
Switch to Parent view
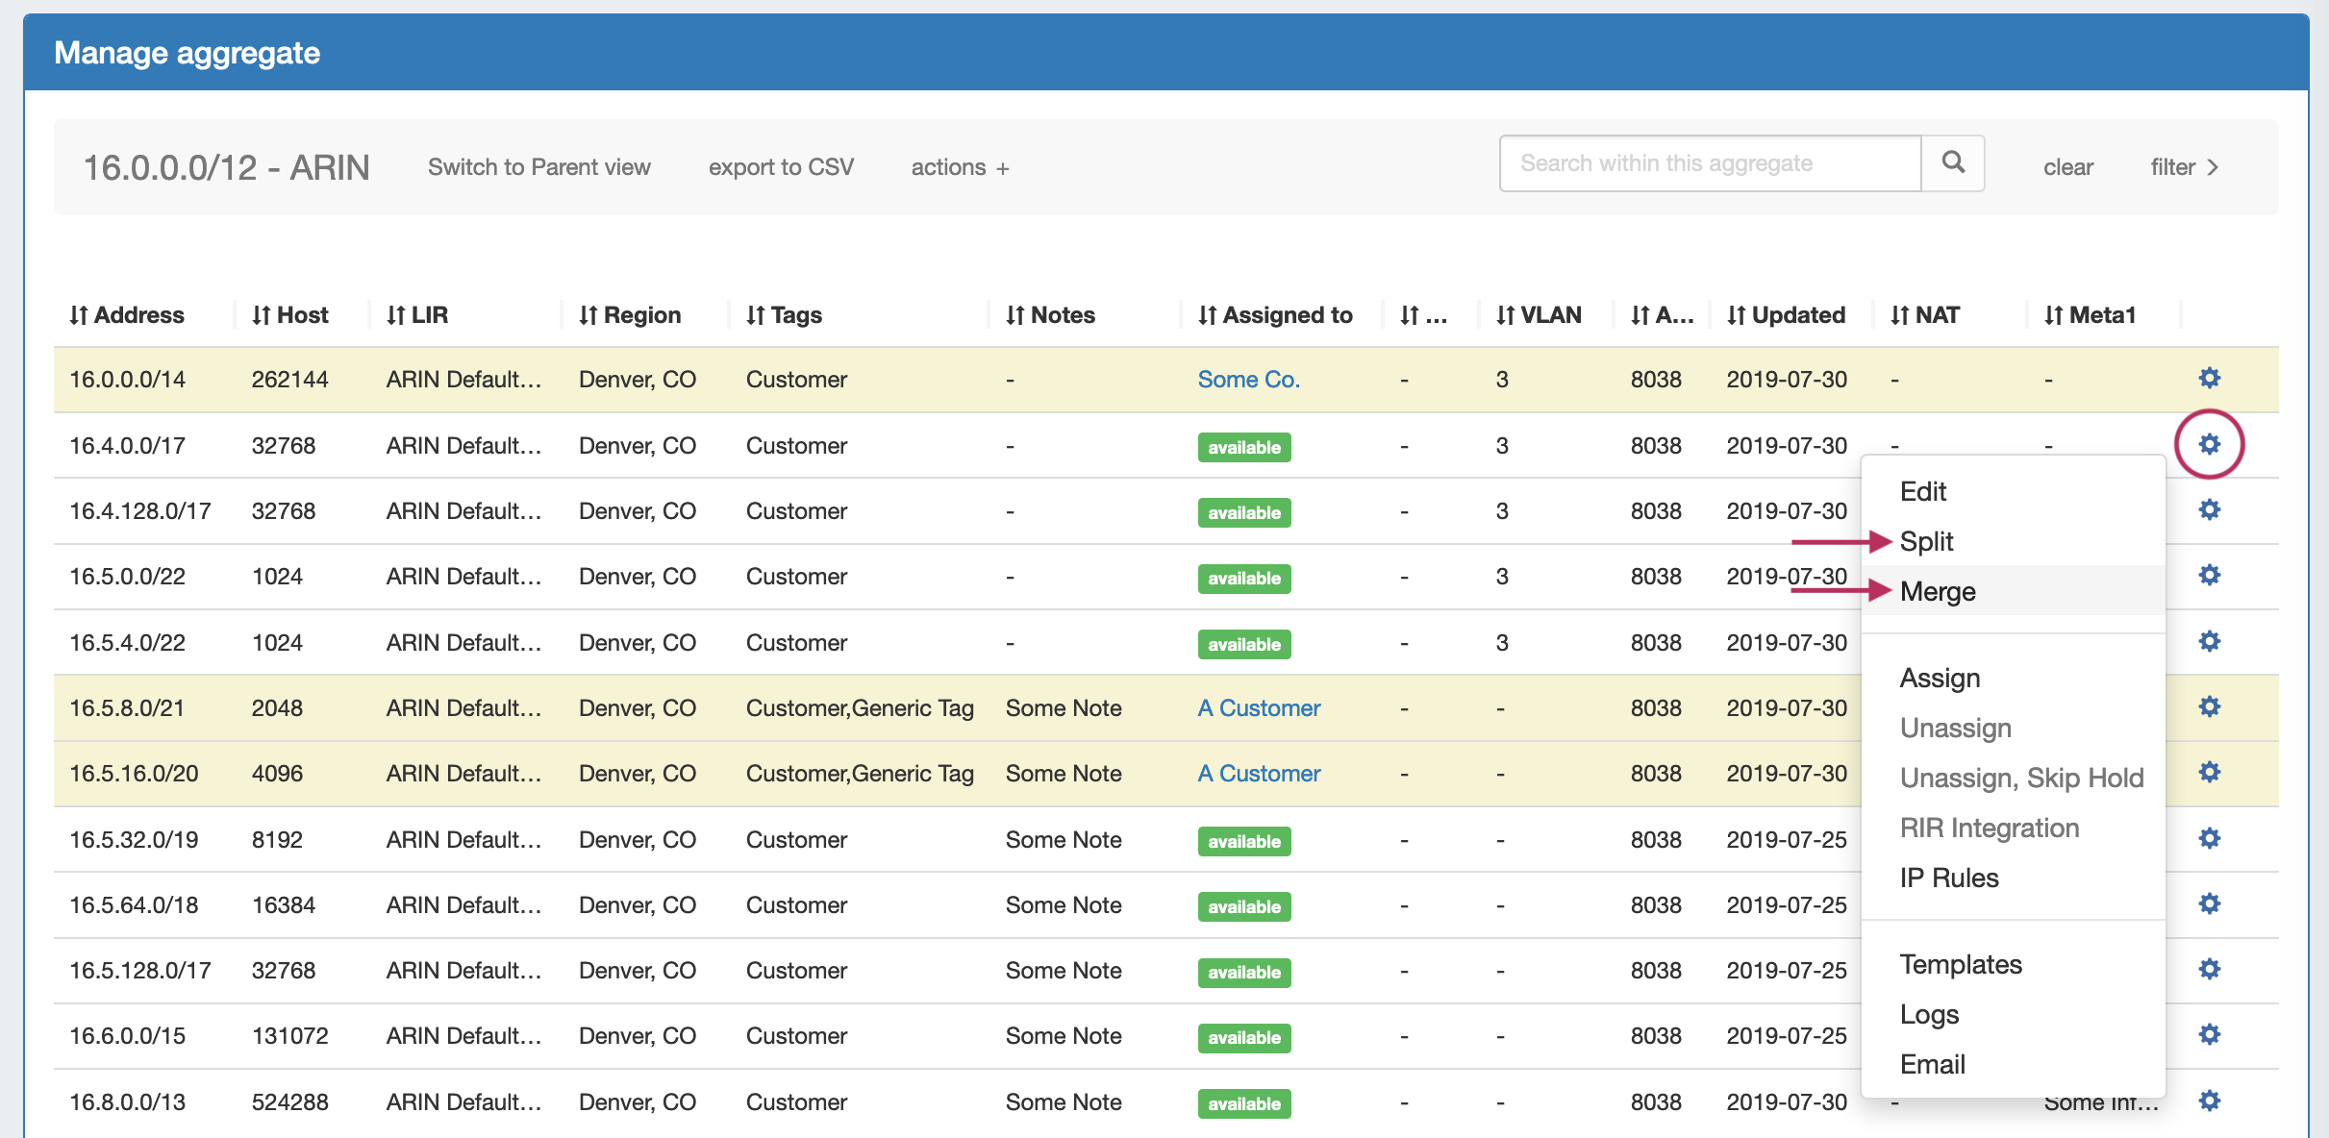point(538,167)
